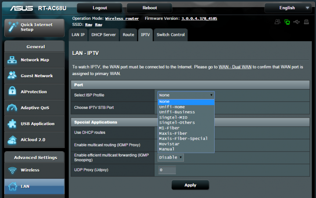Switch to the Route tab
This screenshot has width=316, height=198.
point(128,35)
